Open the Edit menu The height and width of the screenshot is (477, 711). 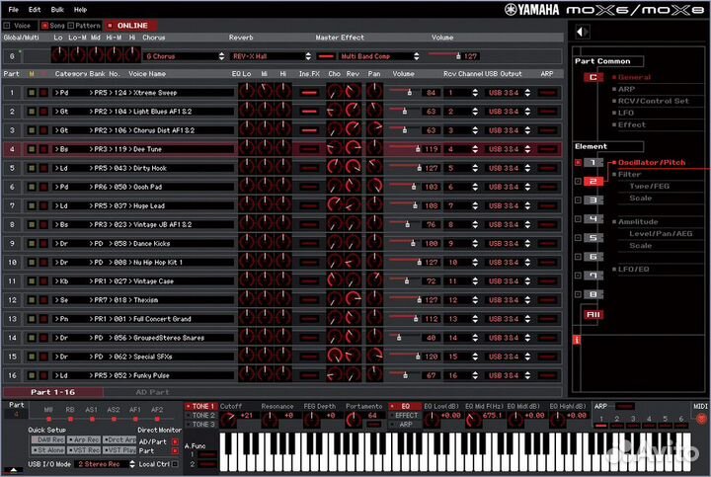pyautogui.click(x=35, y=10)
